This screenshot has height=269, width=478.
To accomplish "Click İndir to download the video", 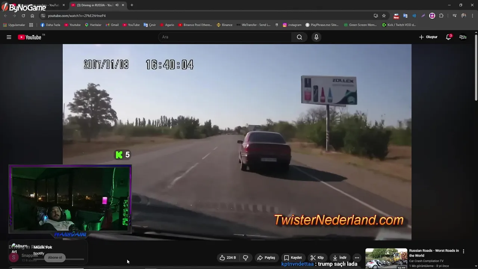I will (339, 257).
